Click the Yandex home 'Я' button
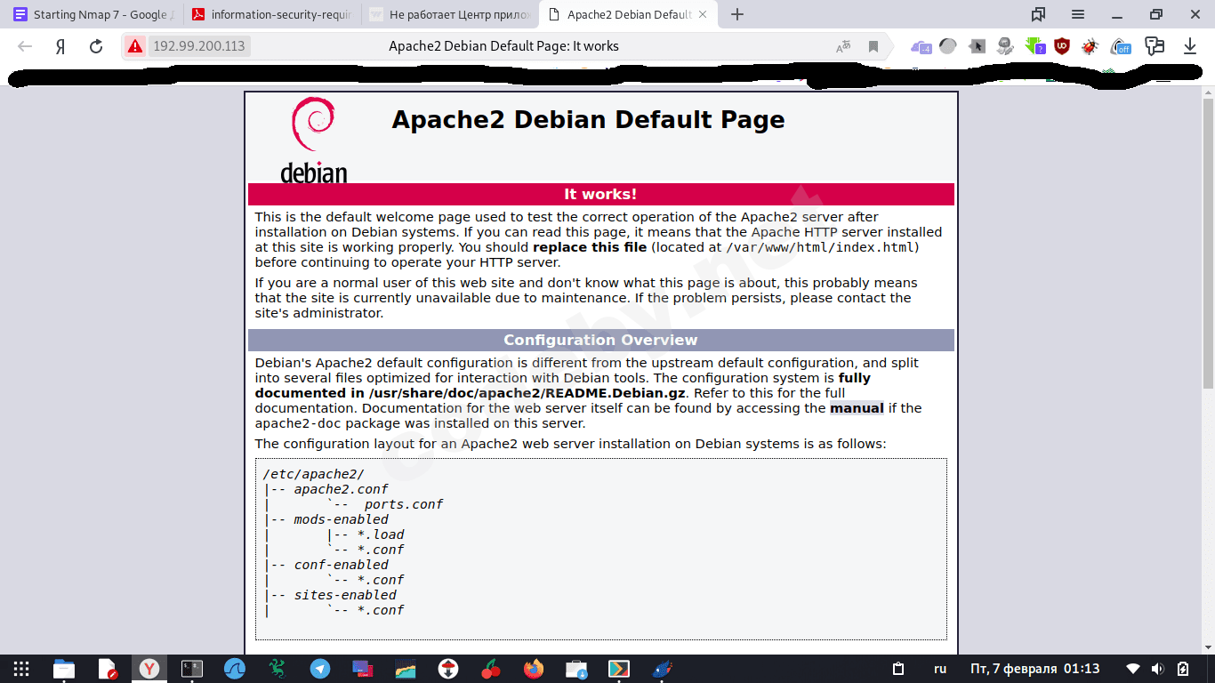Viewport: 1215px width, 683px height. (60, 46)
